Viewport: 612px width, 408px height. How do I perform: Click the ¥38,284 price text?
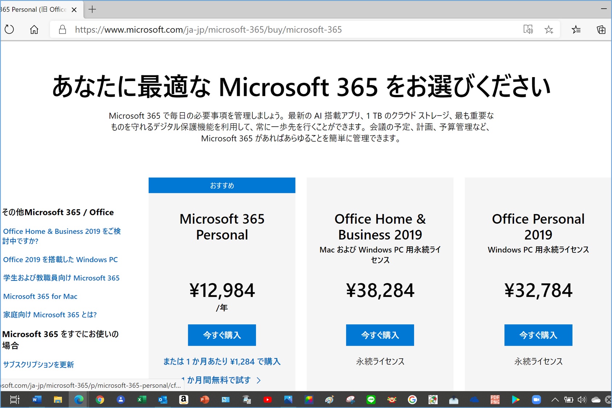pos(380,290)
